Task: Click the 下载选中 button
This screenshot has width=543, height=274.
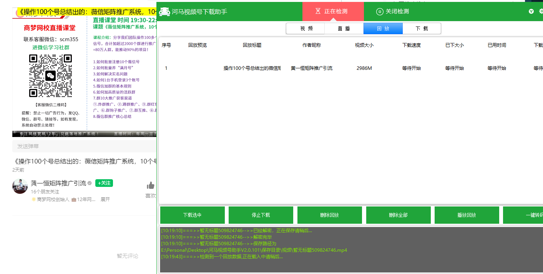Action: (193, 215)
